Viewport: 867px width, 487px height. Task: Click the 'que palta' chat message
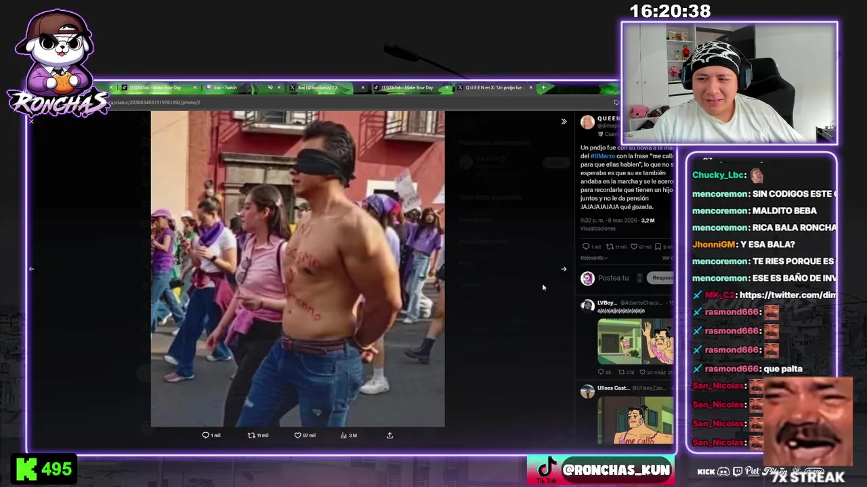(x=782, y=369)
